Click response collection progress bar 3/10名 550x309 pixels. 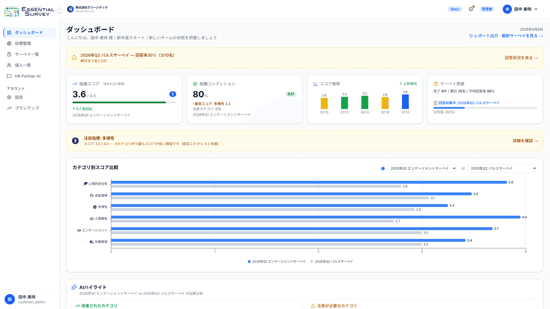click(x=485, y=108)
